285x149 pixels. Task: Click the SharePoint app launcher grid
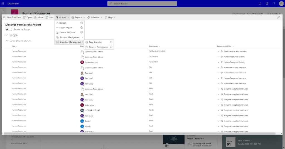(3, 4)
